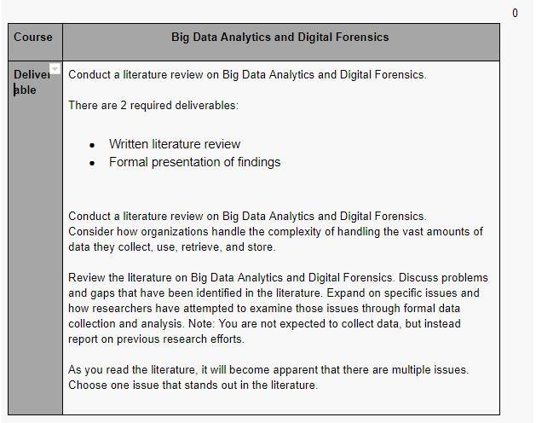536x423 pixels.
Task: Place cursor in second 'Conduct a literature review' sentence
Action: point(247,217)
